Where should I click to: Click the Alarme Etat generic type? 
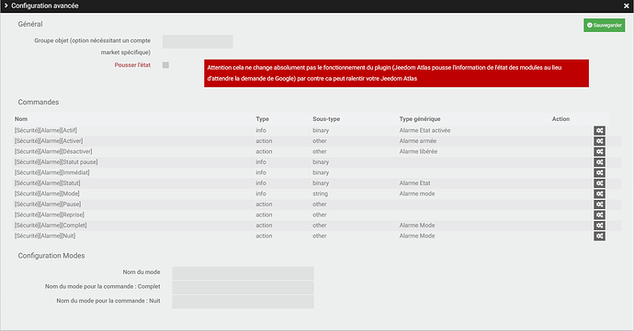click(414, 183)
